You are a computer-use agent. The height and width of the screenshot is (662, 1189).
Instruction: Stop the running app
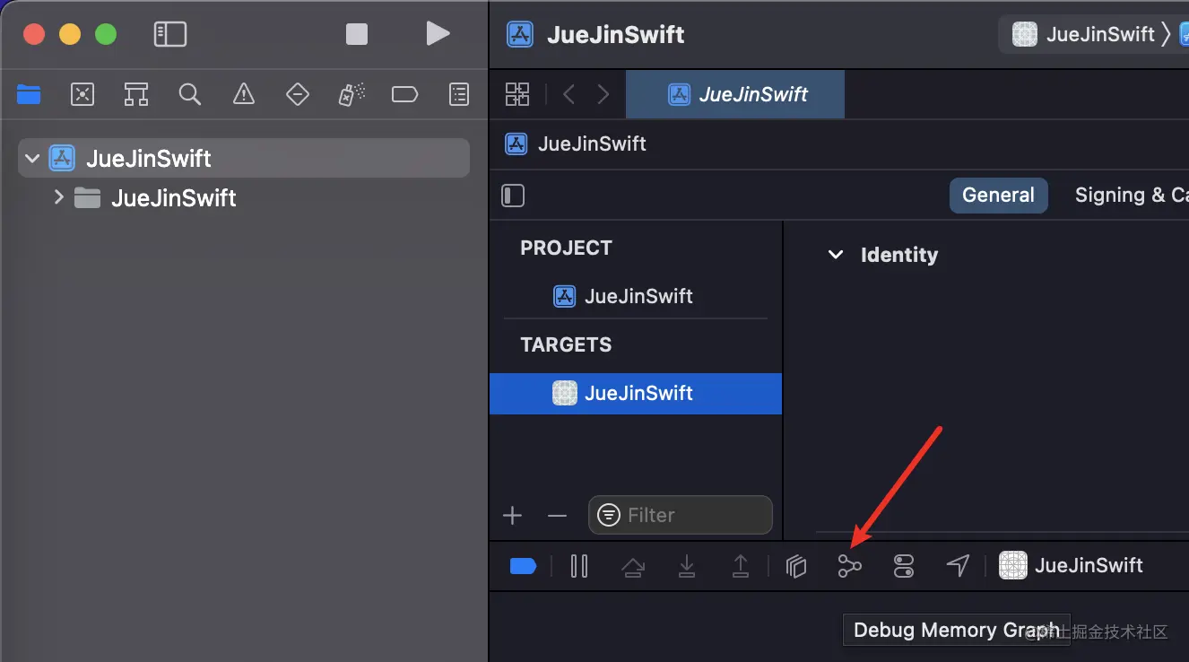357,34
